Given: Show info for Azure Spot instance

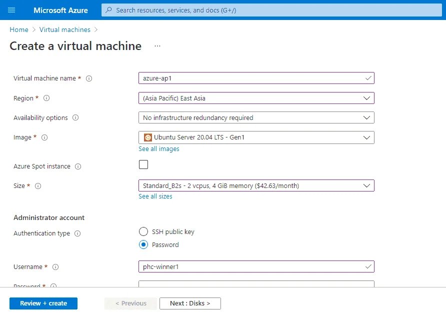Looking at the screenshot, I should click(x=78, y=166).
